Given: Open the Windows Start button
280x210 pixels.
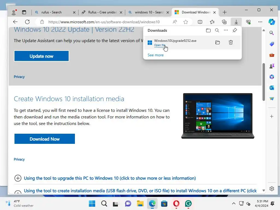Looking at the screenshot, I should [x=92, y=203].
